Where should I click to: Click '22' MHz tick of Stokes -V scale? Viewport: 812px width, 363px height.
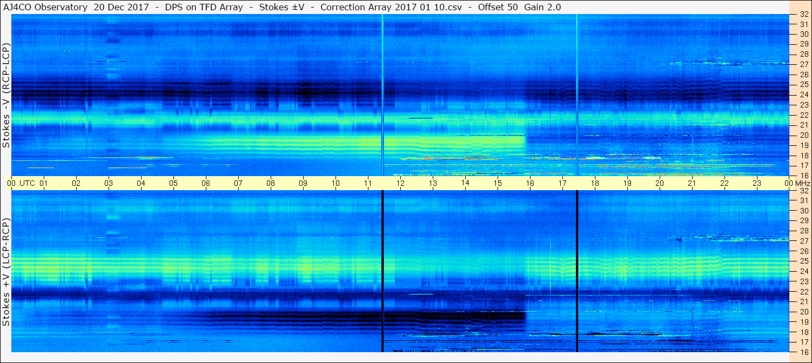pyautogui.click(x=804, y=115)
